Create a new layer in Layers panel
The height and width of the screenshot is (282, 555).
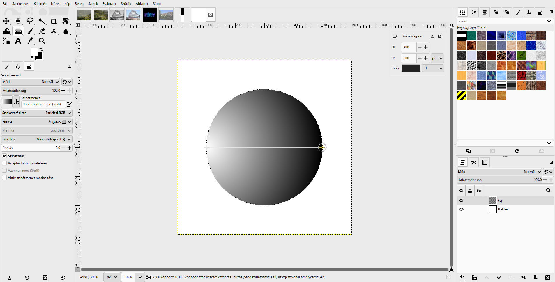[462, 278]
